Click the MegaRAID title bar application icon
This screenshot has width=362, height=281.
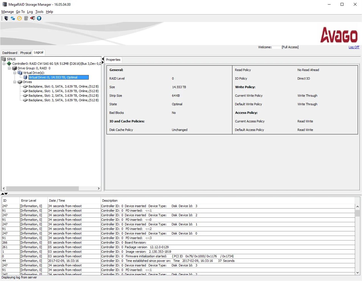pyautogui.click(x=5, y=4)
